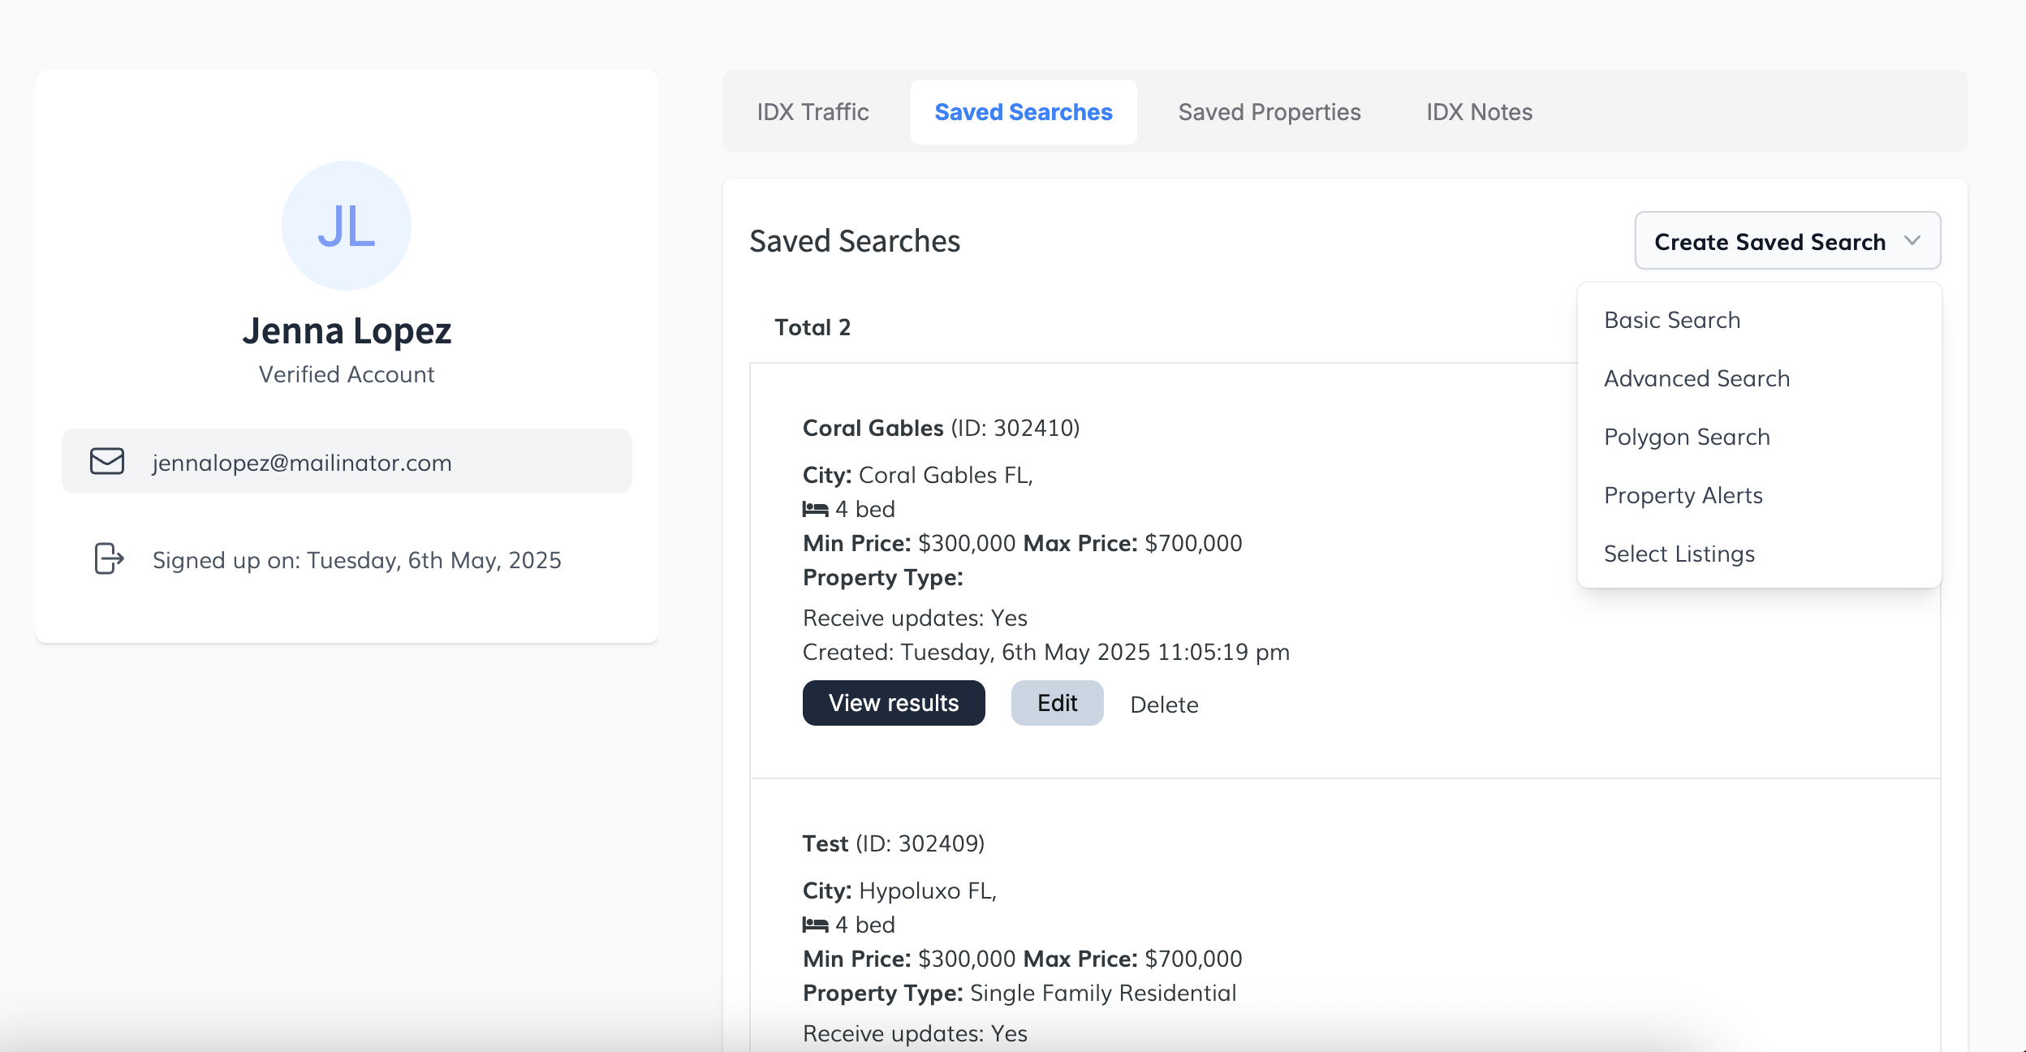Screen dimensions: 2026x1052
Task: Choose Select Listings menu item
Action: [1679, 554]
